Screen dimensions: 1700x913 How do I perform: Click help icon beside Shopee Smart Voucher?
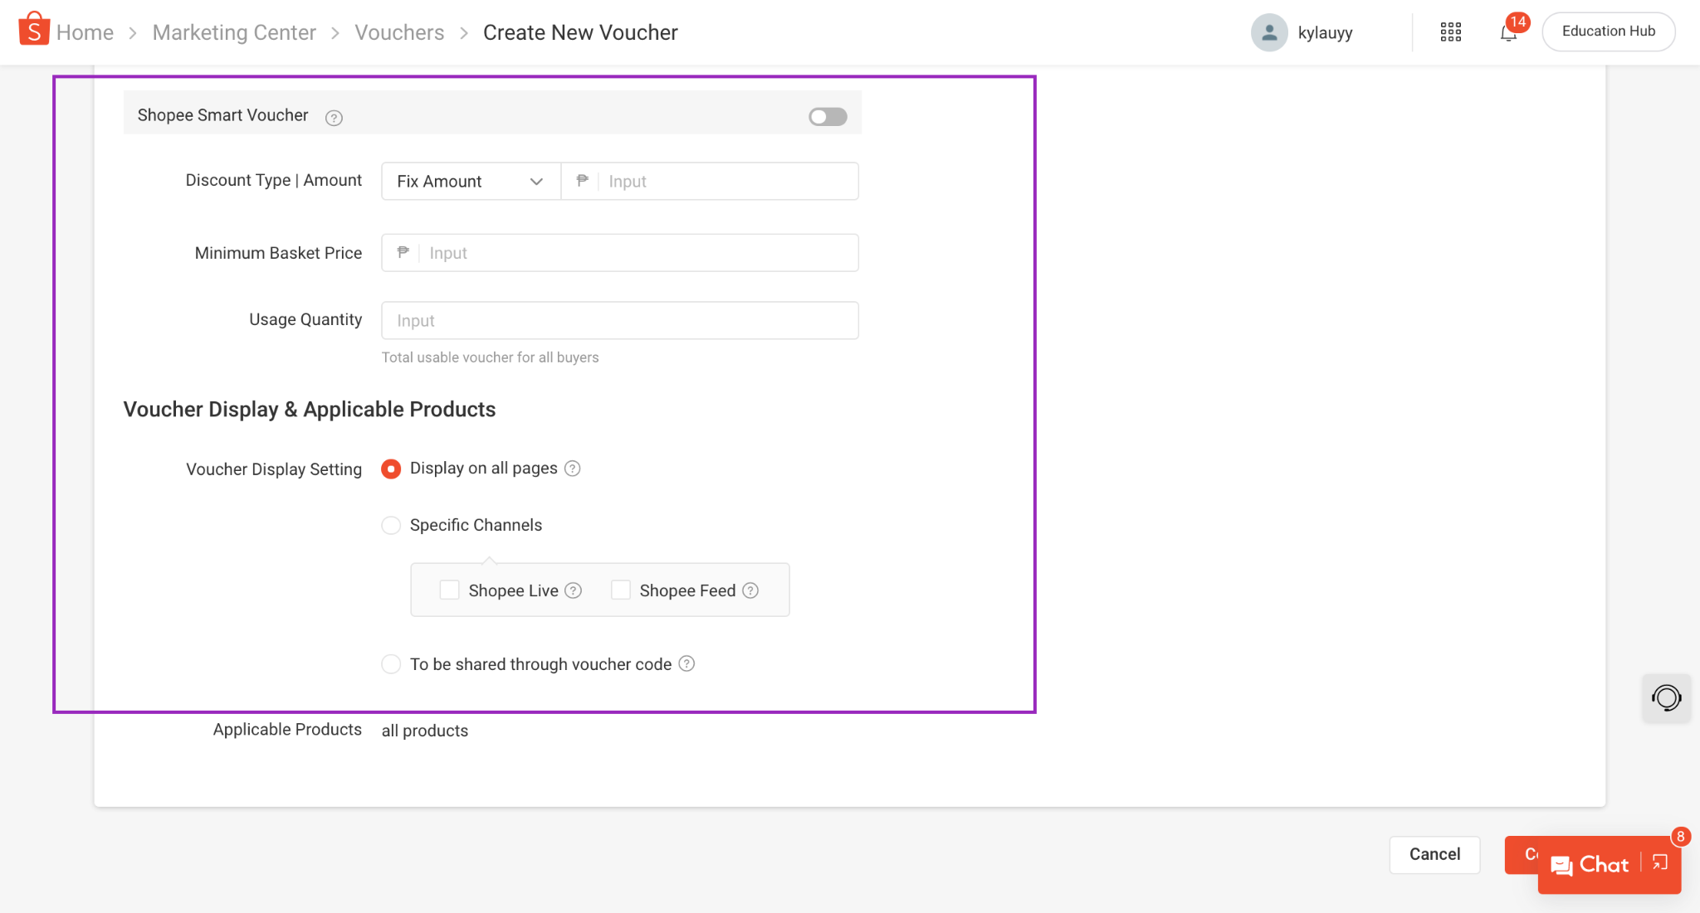point(334,118)
